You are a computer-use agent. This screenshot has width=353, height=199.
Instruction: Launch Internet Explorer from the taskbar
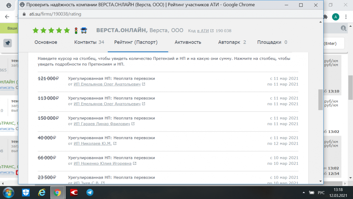tap(42, 193)
